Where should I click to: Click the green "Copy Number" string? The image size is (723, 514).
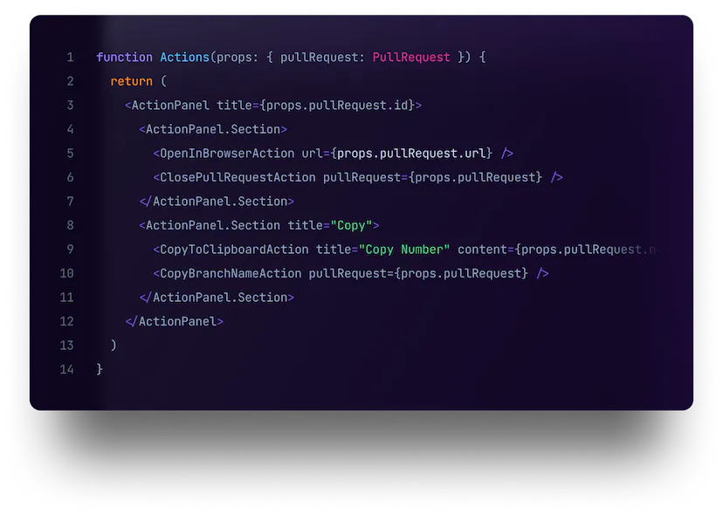point(404,250)
